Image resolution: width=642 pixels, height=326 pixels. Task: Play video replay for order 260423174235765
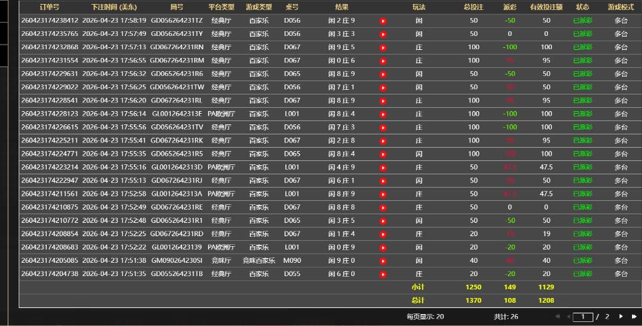tap(383, 35)
